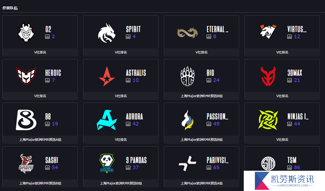
Task: Open the Heroic red shield logo
Action: click(26, 76)
